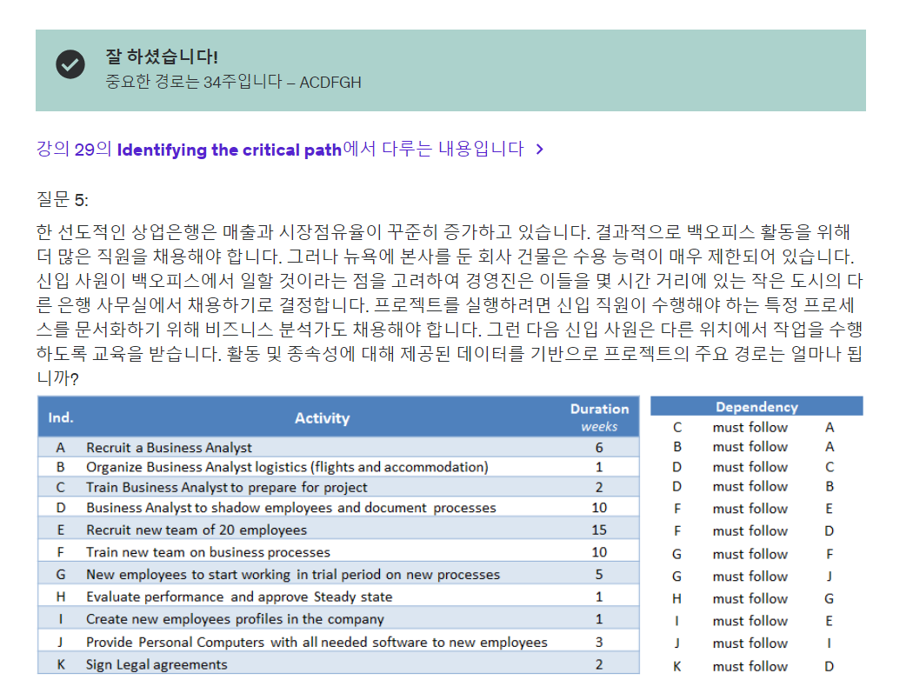Select the '잘 하셨습니다!' heading text
This screenshot has height=700, width=913.
point(161,57)
